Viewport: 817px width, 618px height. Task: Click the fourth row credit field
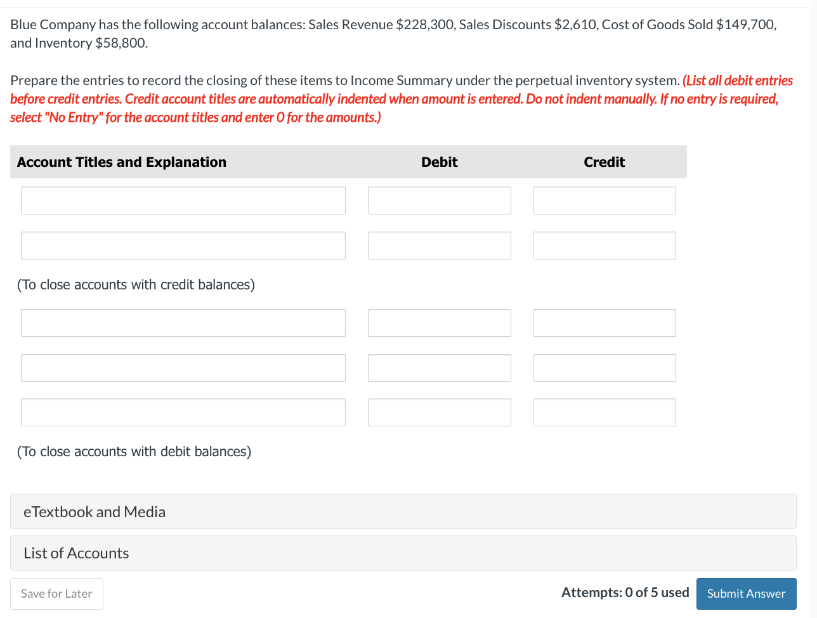point(604,367)
